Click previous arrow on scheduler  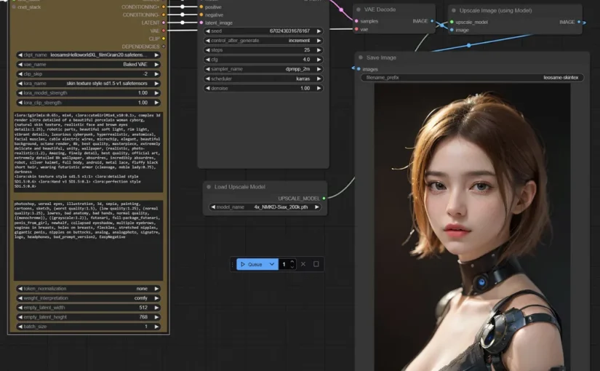click(207, 79)
